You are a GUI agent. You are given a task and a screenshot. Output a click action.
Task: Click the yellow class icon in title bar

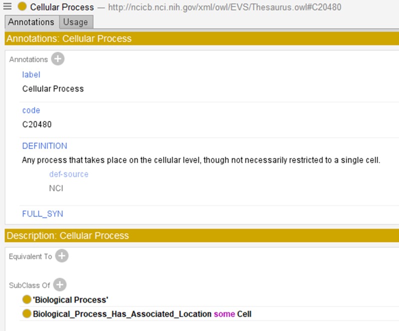(23, 7)
